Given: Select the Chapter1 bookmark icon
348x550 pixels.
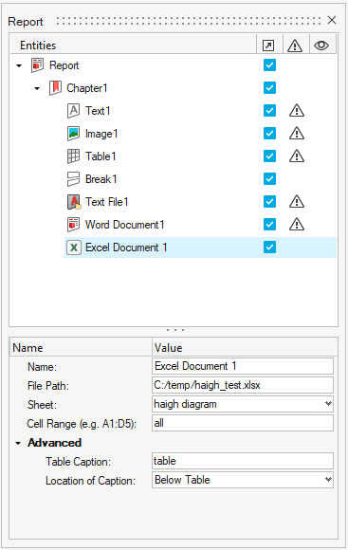Looking at the screenshot, I should pyautogui.click(x=55, y=88).
